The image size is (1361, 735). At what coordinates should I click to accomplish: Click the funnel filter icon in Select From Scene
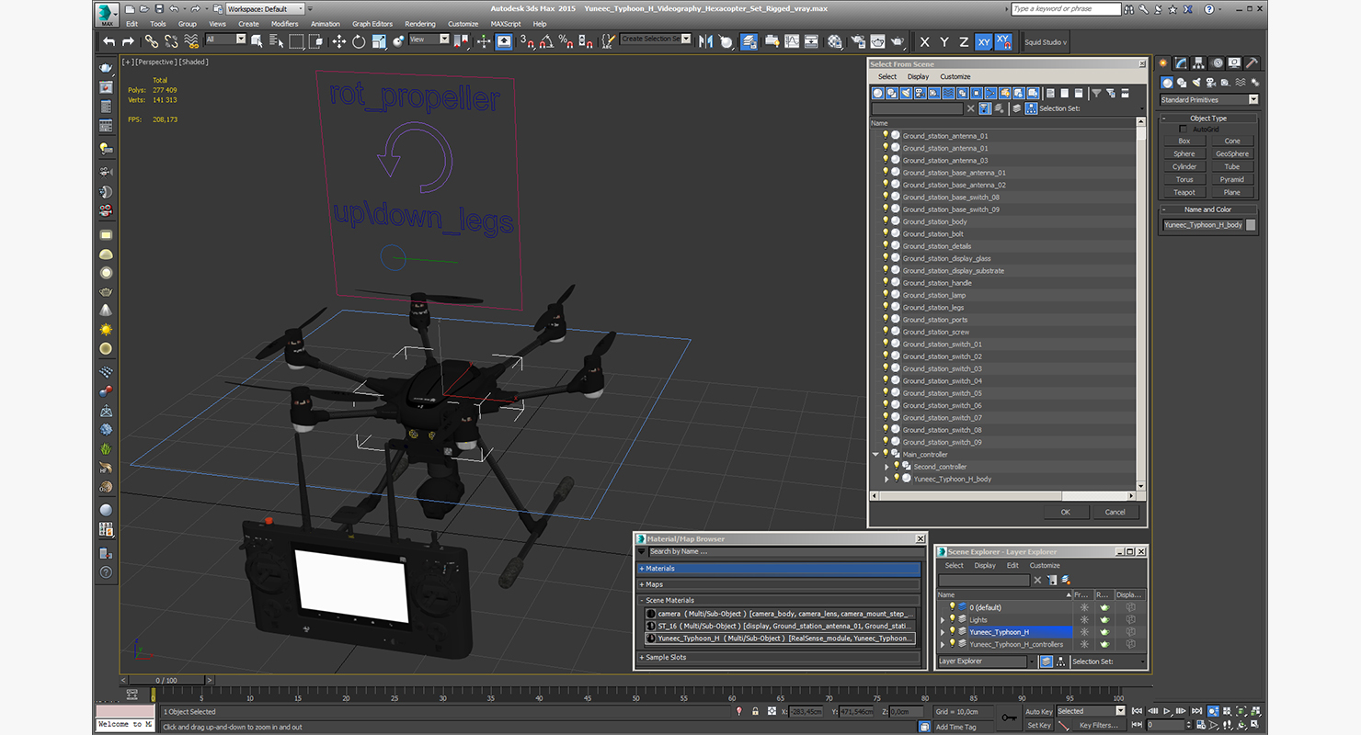click(1096, 93)
